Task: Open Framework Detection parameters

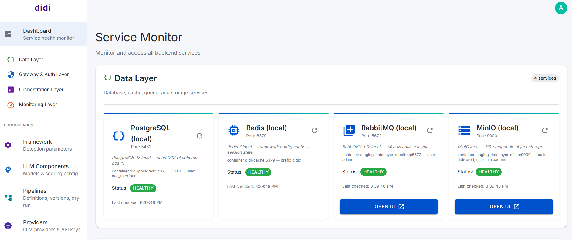Action: point(43,145)
